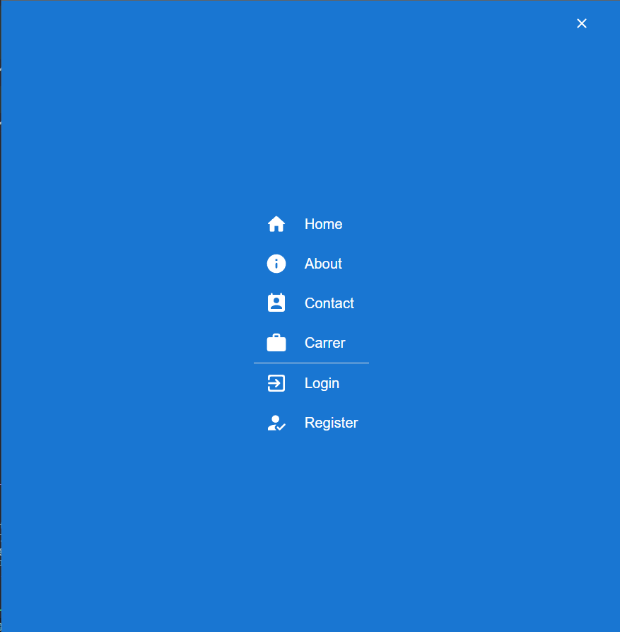Click the Contact profile badge icon
The image size is (620, 632).
pyautogui.click(x=276, y=303)
